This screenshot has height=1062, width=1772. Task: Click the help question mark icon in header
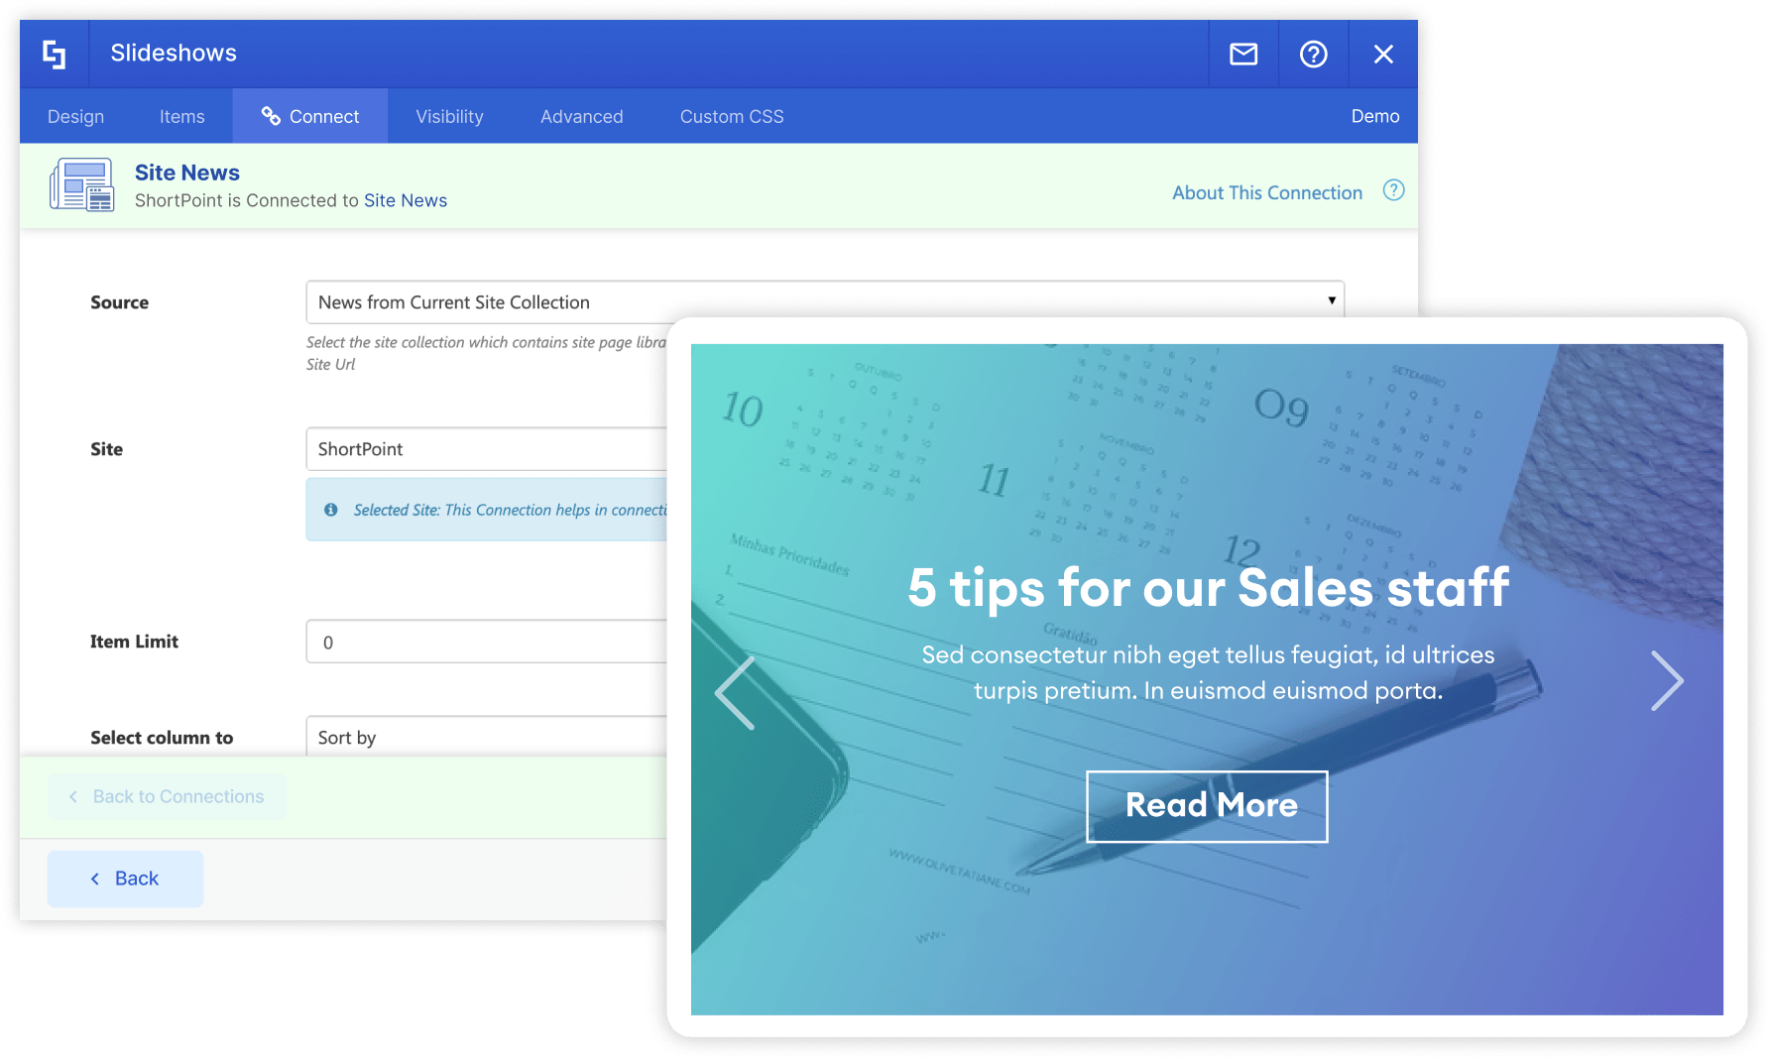pyautogui.click(x=1313, y=54)
